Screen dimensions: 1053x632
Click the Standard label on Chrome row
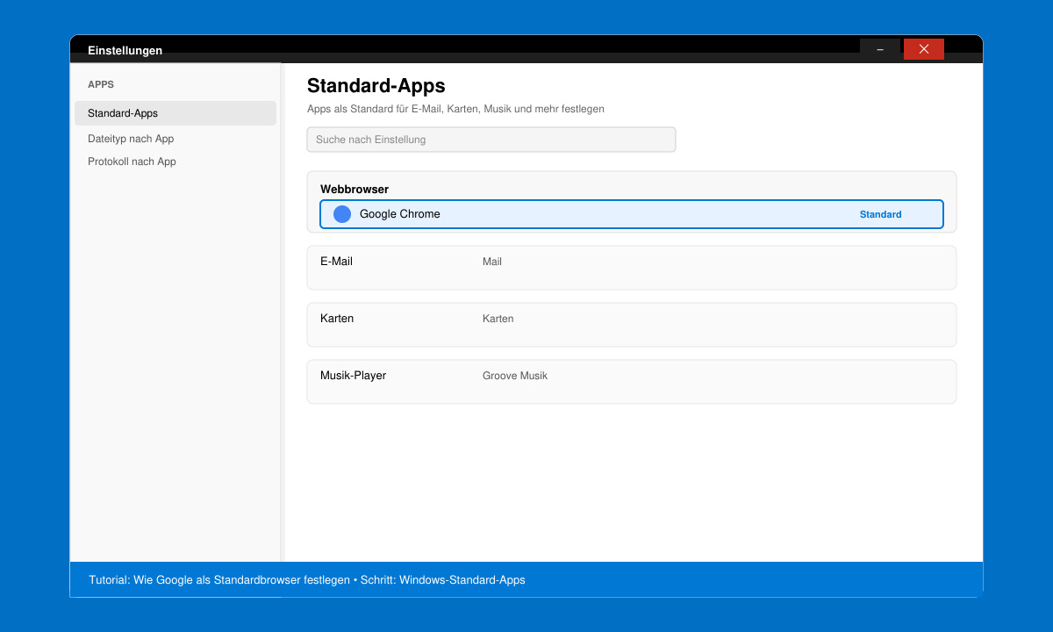click(x=880, y=214)
